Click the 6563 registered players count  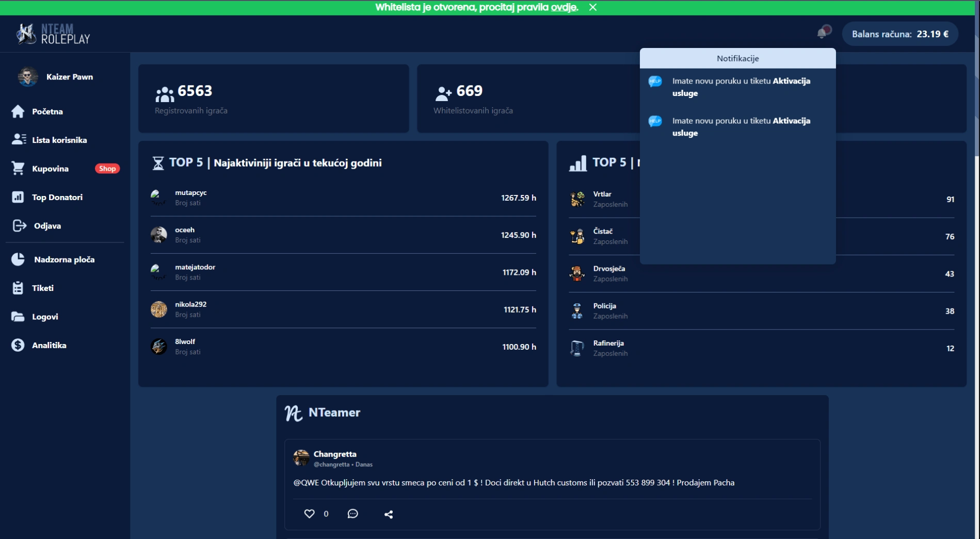(x=195, y=91)
